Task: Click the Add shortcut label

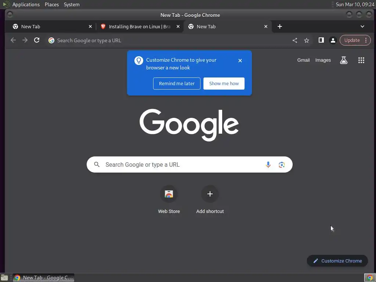Action: click(x=210, y=211)
